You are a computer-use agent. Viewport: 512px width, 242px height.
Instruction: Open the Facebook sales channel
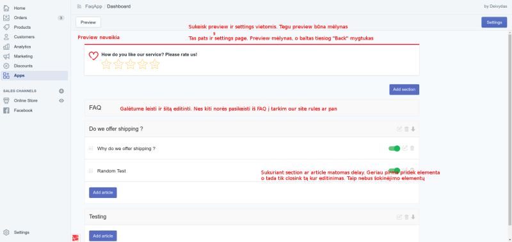pos(23,110)
